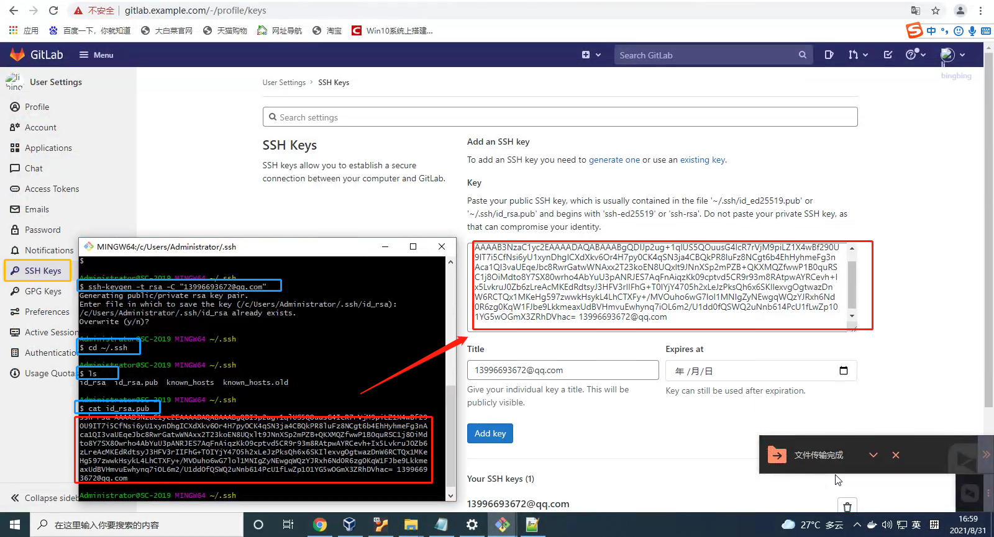Click the Add key button
The image size is (994, 537).
tap(490, 433)
